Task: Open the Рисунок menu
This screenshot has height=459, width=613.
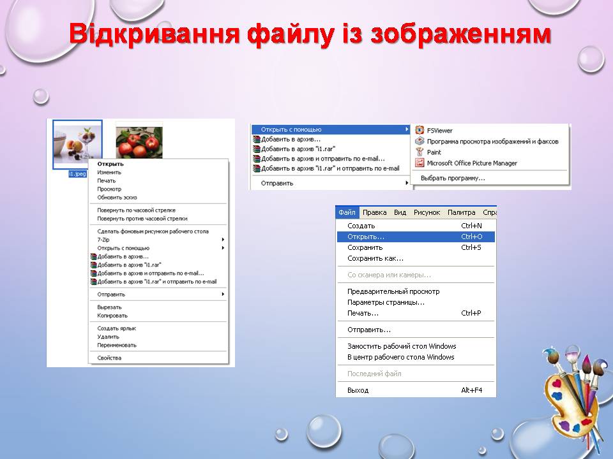Action: pos(427,212)
